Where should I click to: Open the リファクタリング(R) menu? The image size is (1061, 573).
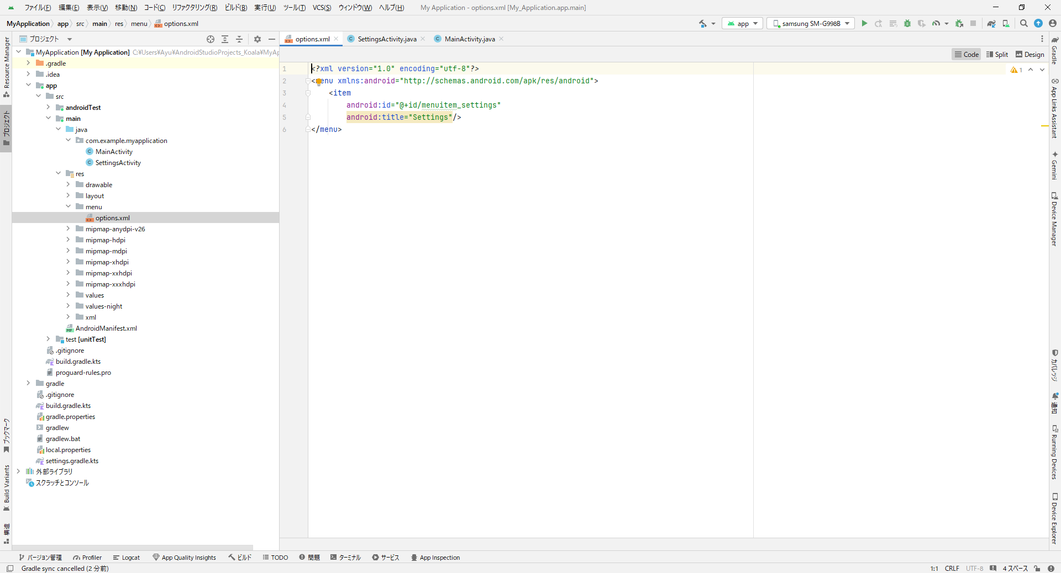point(195,8)
